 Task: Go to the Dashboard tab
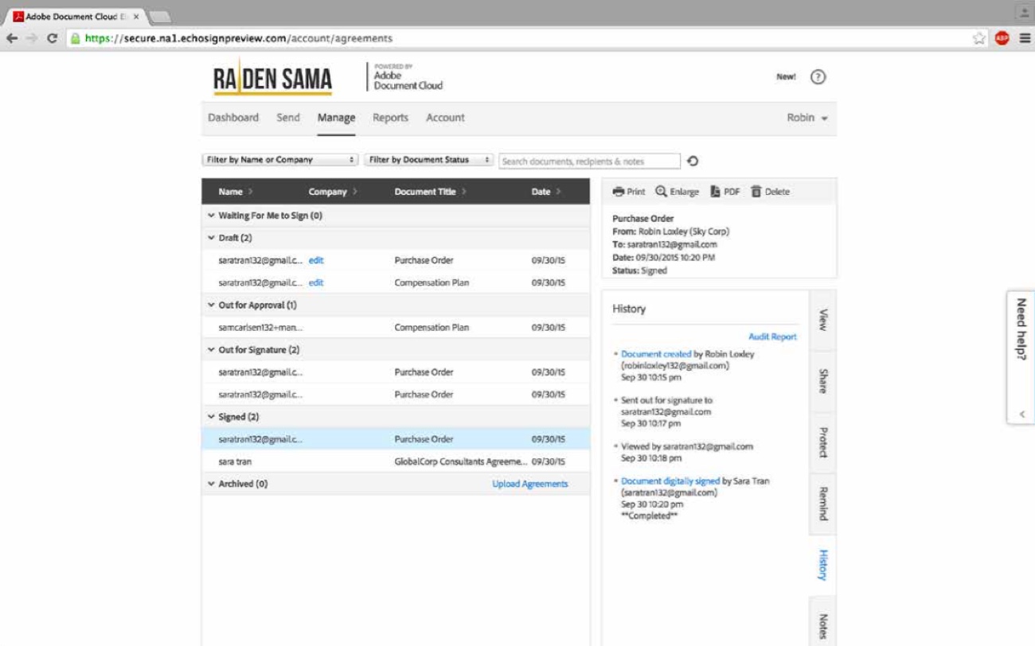[x=233, y=118]
